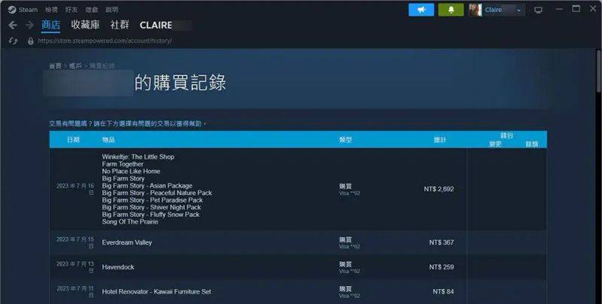Viewport: 602px width, 304px height.
Task: Switch to the 社群 tab
Action: coord(120,25)
